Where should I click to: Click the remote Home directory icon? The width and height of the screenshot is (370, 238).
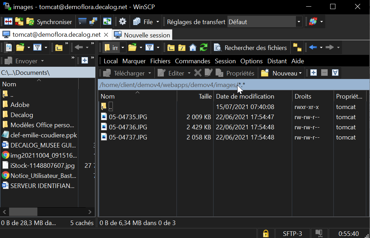(x=193, y=48)
